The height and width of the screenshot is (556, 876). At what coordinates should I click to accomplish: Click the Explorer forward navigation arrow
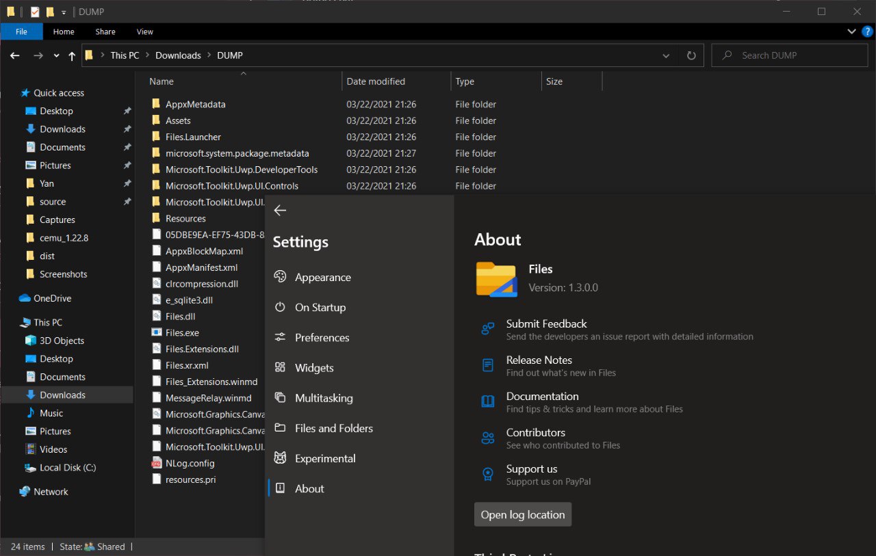tap(38, 55)
